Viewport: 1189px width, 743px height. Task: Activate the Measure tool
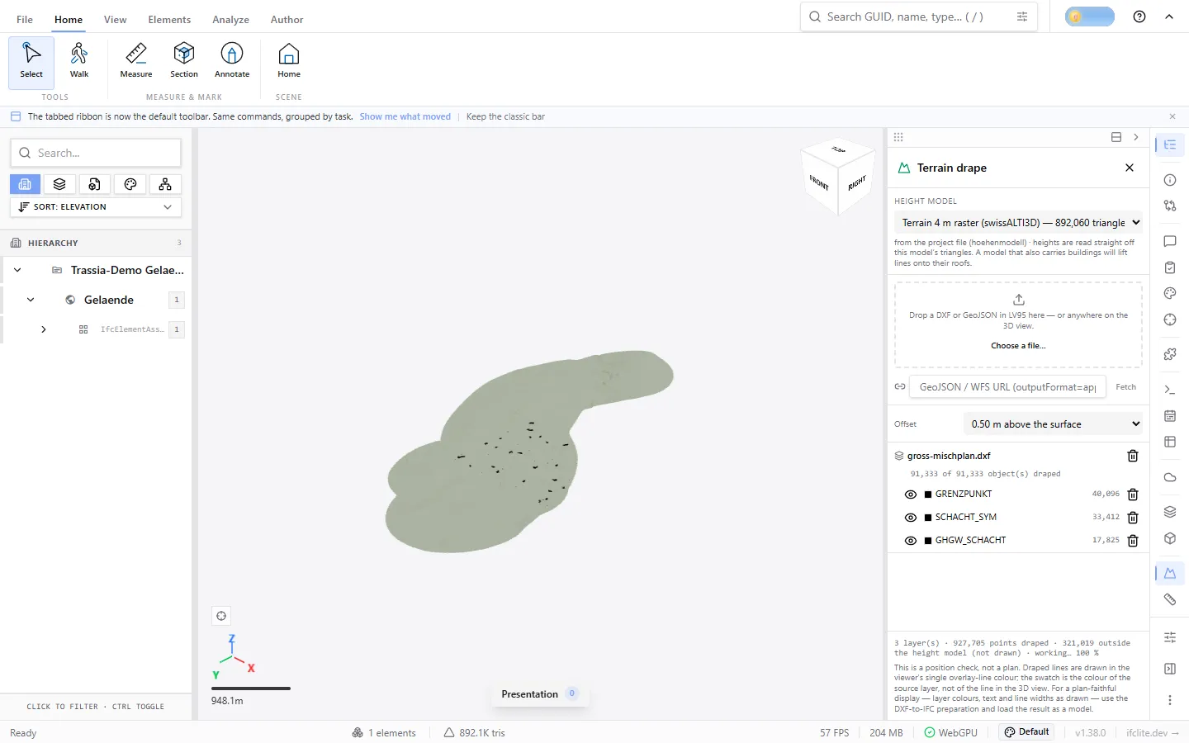[136, 62]
